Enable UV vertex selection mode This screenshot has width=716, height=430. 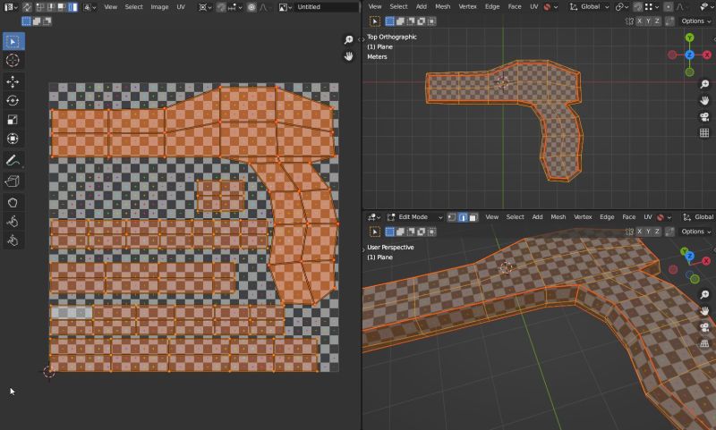tap(40, 7)
